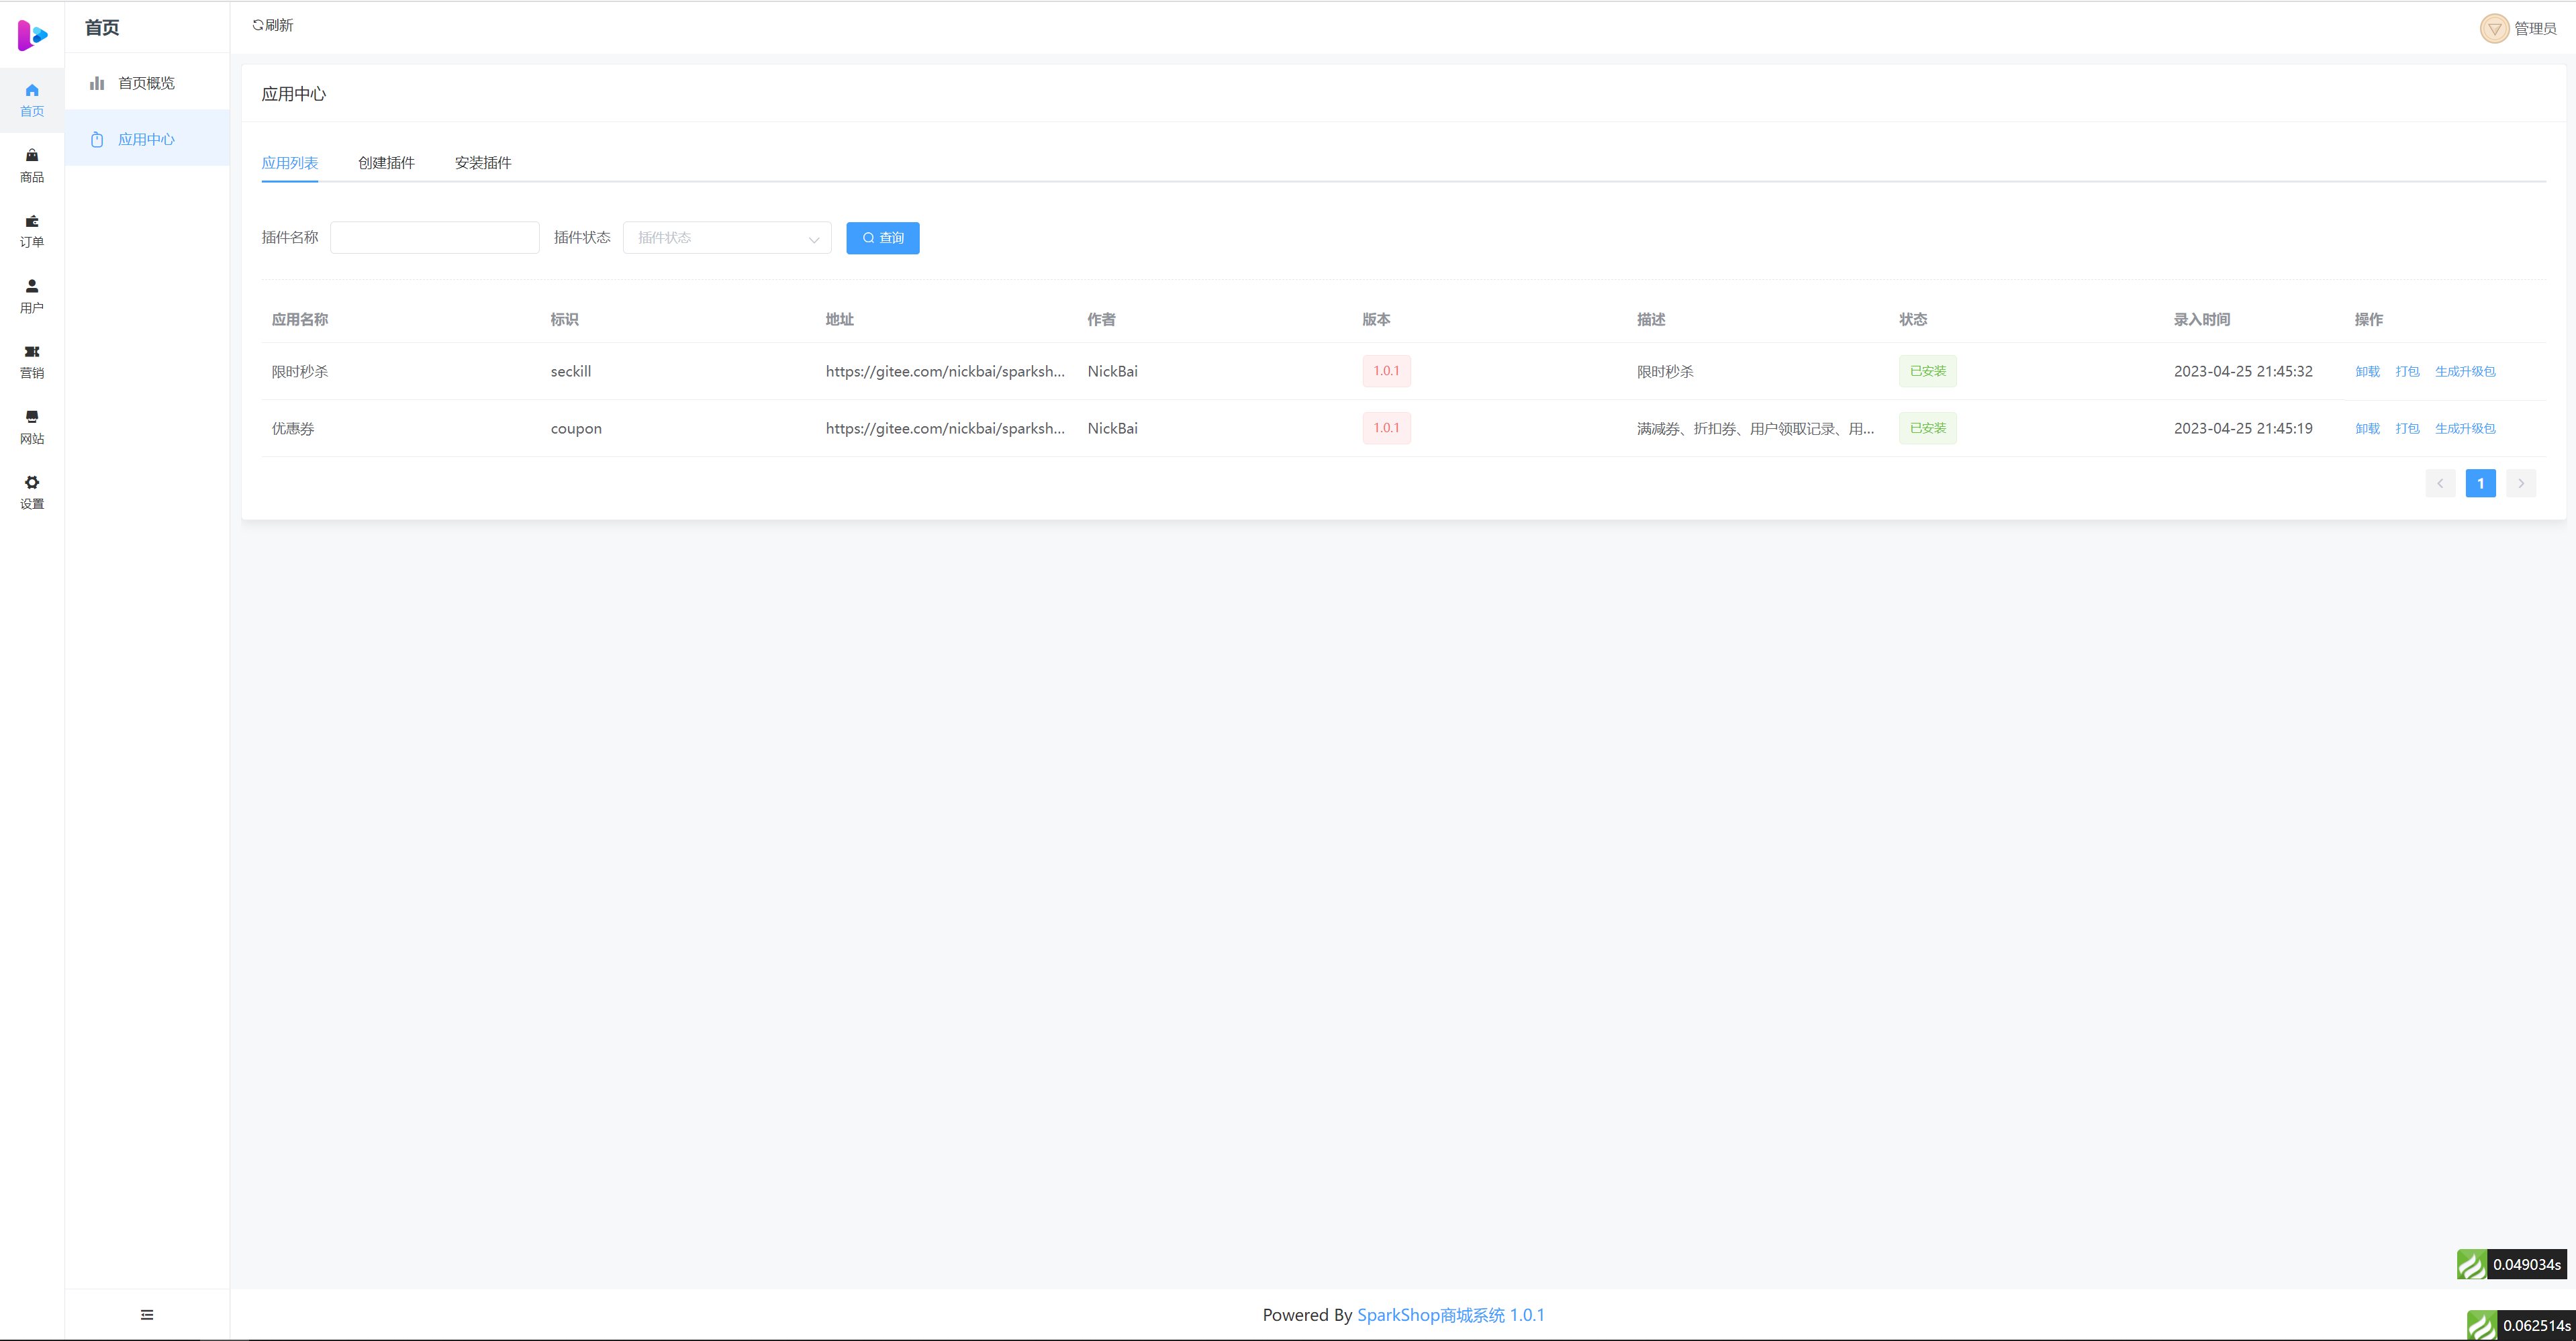Click the 刷新 refresh icon
This screenshot has height=1341, width=2576.
coord(258,25)
